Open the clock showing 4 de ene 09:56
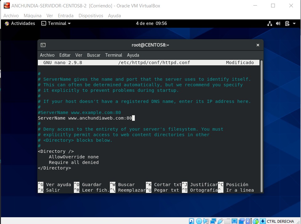 [151, 23]
